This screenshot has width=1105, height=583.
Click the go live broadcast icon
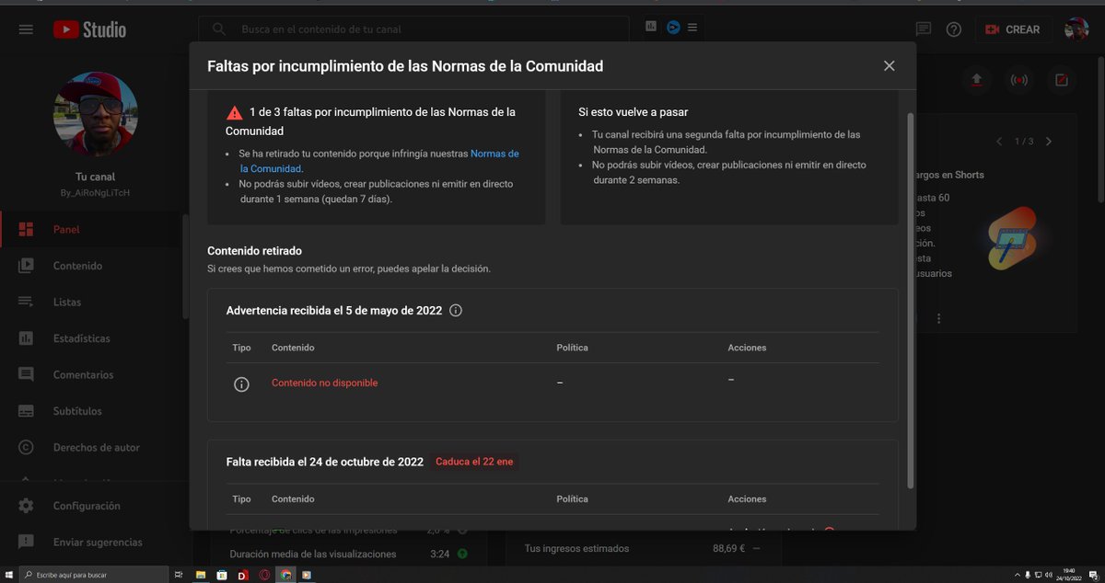pos(1019,80)
